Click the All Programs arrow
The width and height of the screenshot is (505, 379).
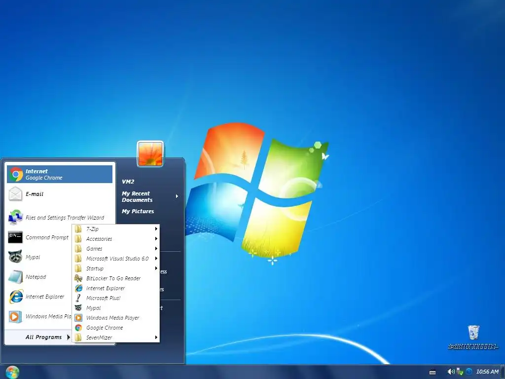pyautogui.click(x=68, y=337)
